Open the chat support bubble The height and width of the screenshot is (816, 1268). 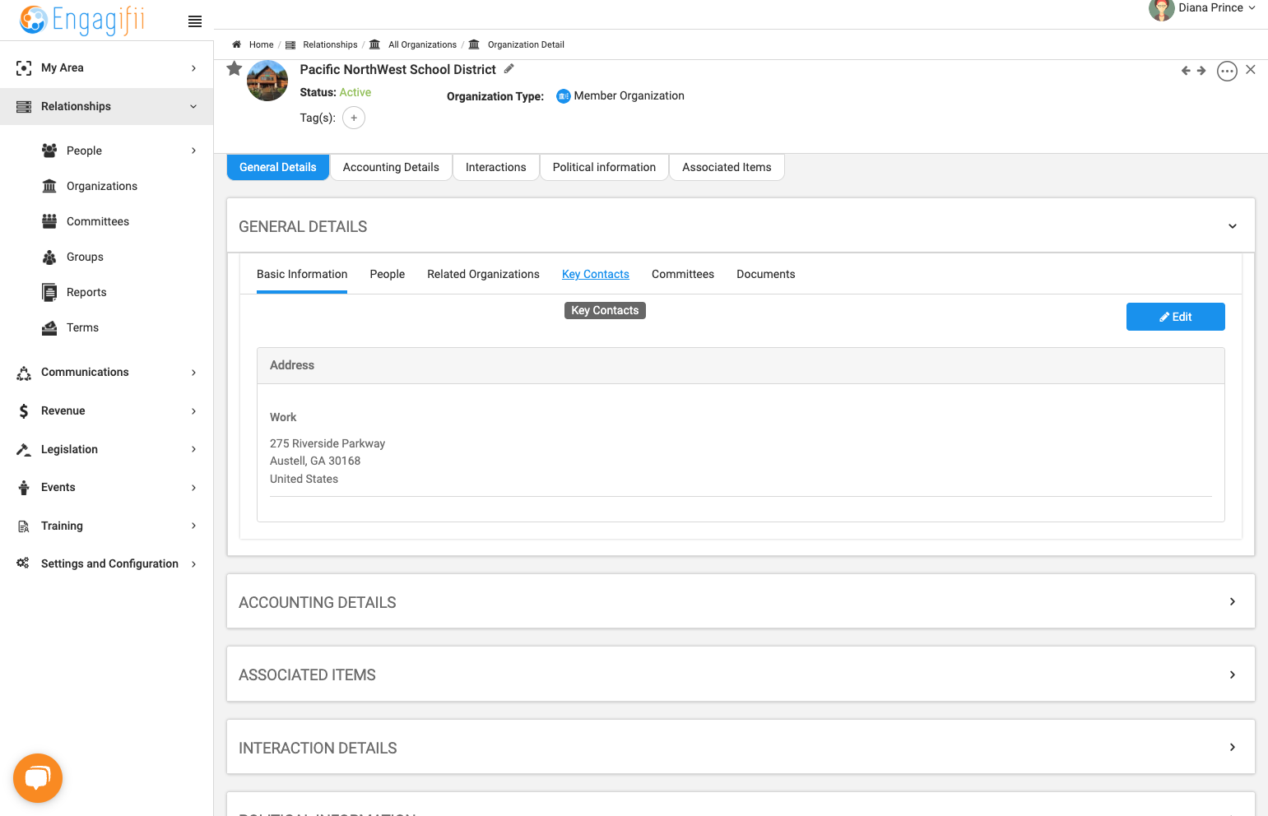click(x=38, y=777)
